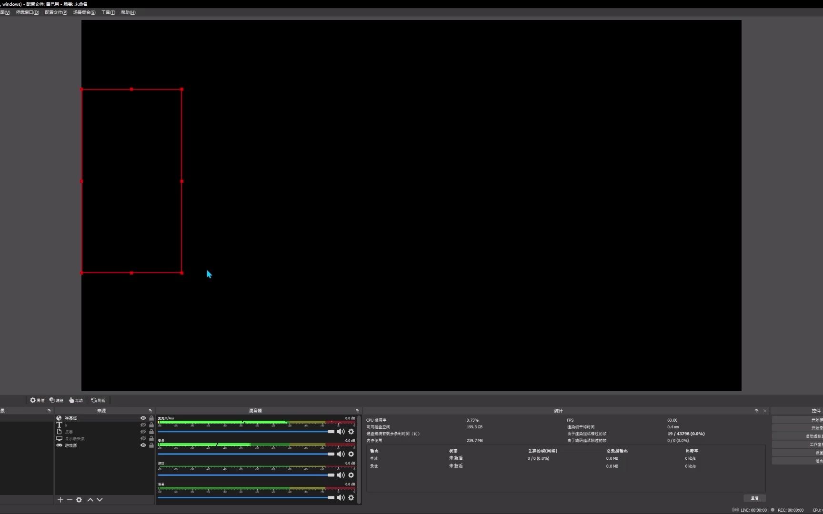Mute the 游戏 mixer channel

coord(341,475)
